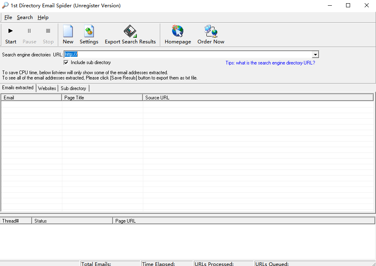The height and width of the screenshot is (266, 376).
Task: Sort by the Email column header
Action: click(x=32, y=98)
